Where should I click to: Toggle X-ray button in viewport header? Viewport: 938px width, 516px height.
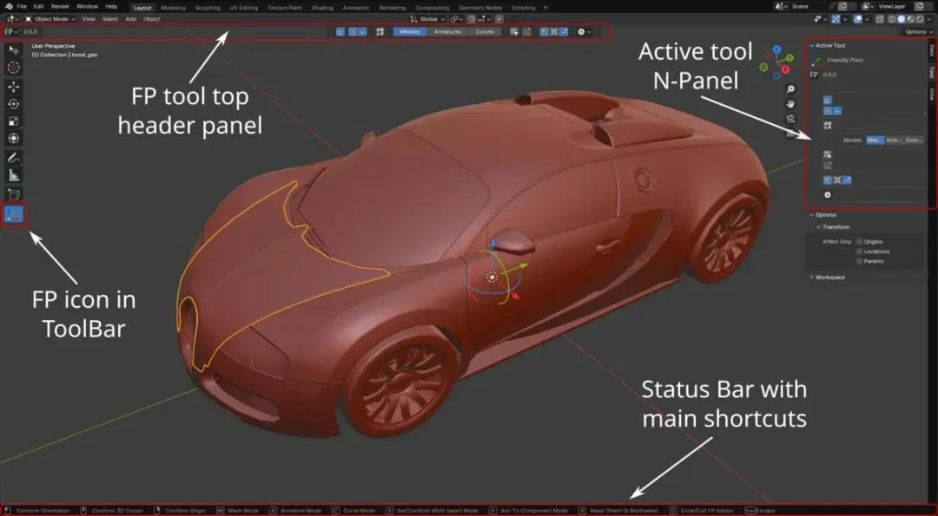point(879,19)
